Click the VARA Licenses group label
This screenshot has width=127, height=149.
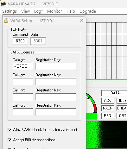coord(22,52)
